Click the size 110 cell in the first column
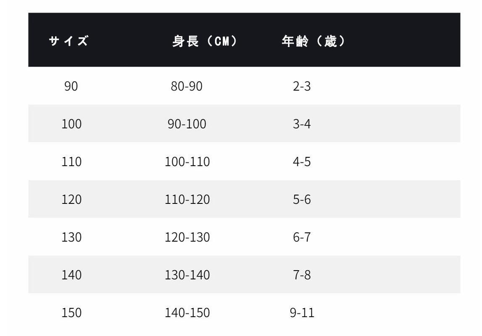The image size is (482, 336). tap(71, 162)
